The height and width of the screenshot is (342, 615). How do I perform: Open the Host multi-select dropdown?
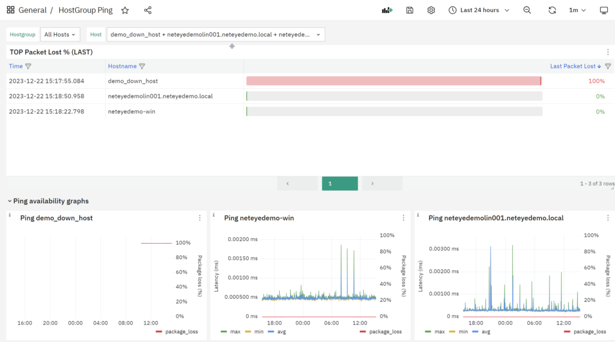click(x=216, y=34)
